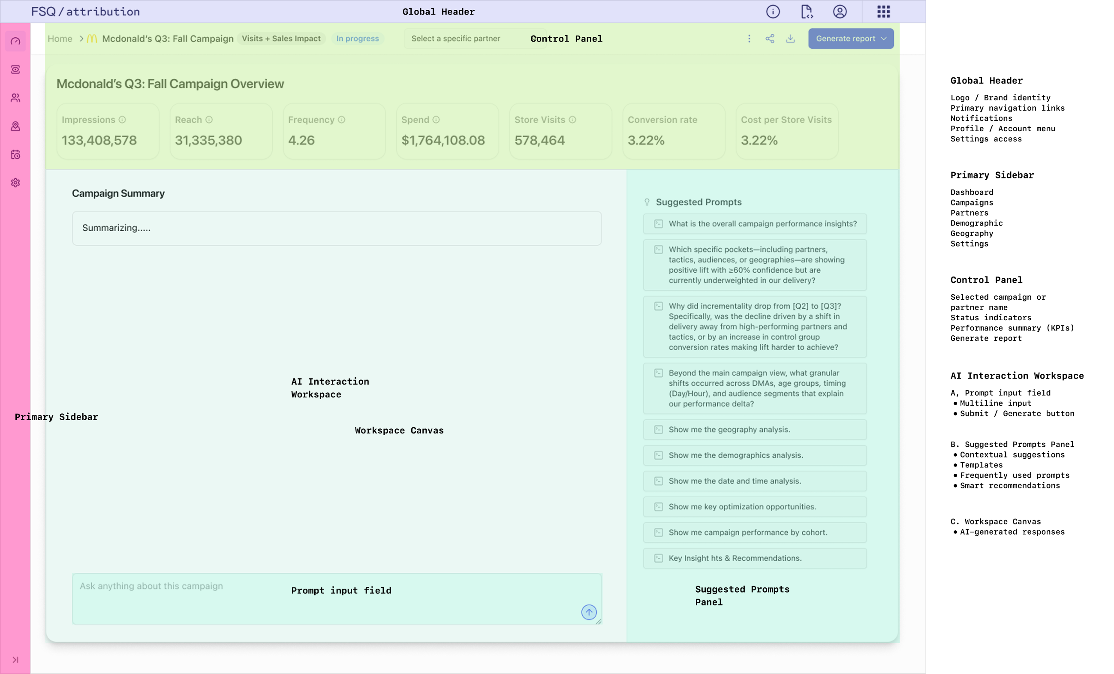Select 'Show me key optimization opportunities' prompt
This screenshot has width=1114, height=674.
point(754,507)
